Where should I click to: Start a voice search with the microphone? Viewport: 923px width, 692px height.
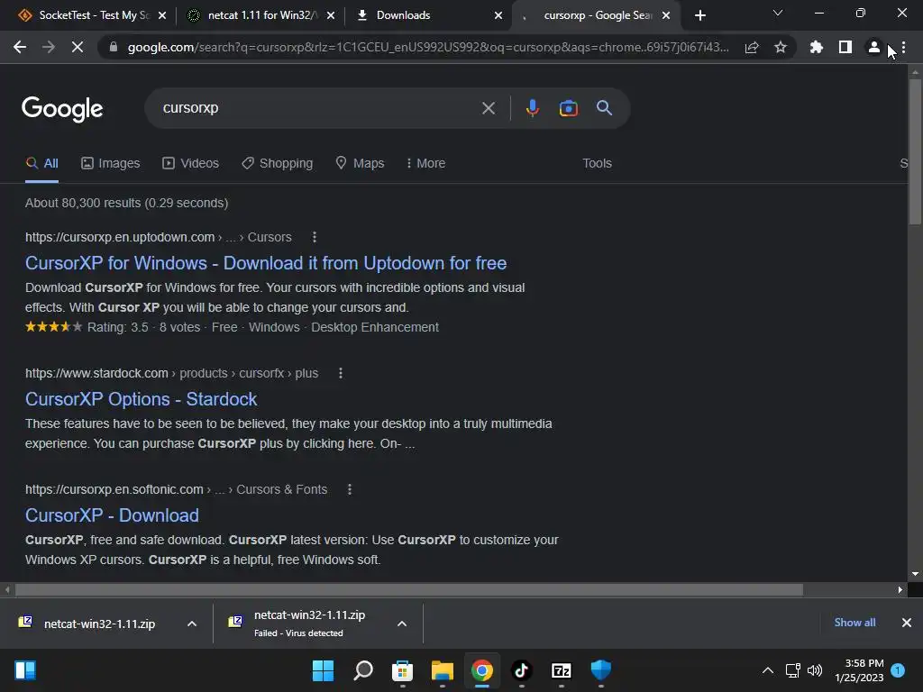pyautogui.click(x=532, y=108)
